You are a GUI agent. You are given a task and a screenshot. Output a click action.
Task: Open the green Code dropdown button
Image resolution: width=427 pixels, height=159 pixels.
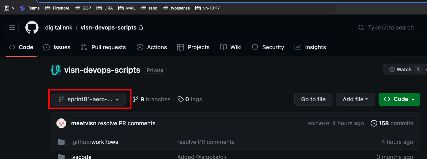[x=399, y=99]
